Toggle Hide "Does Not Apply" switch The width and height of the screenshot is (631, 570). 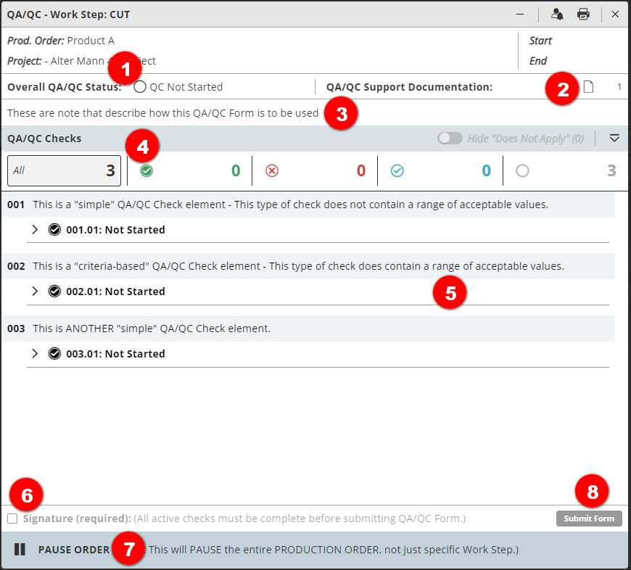pos(450,138)
